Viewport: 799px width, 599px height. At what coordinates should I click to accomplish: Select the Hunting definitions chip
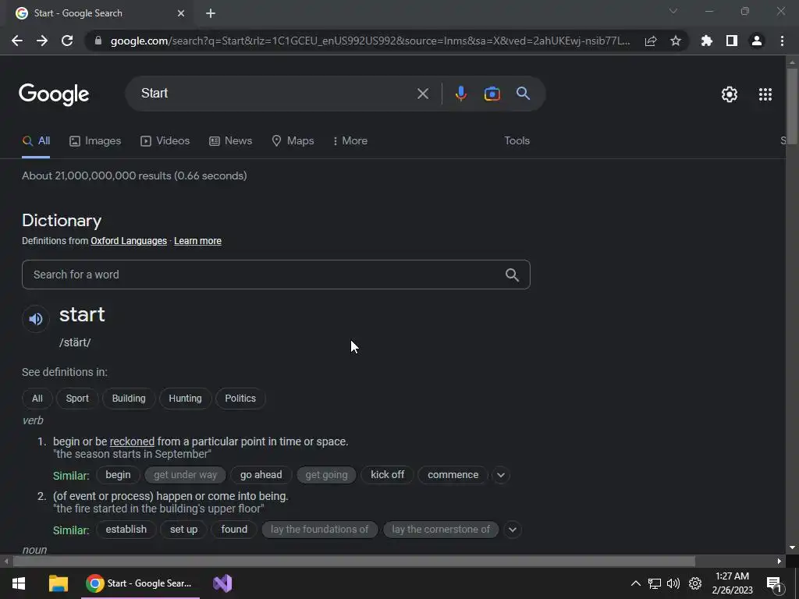[x=186, y=399]
